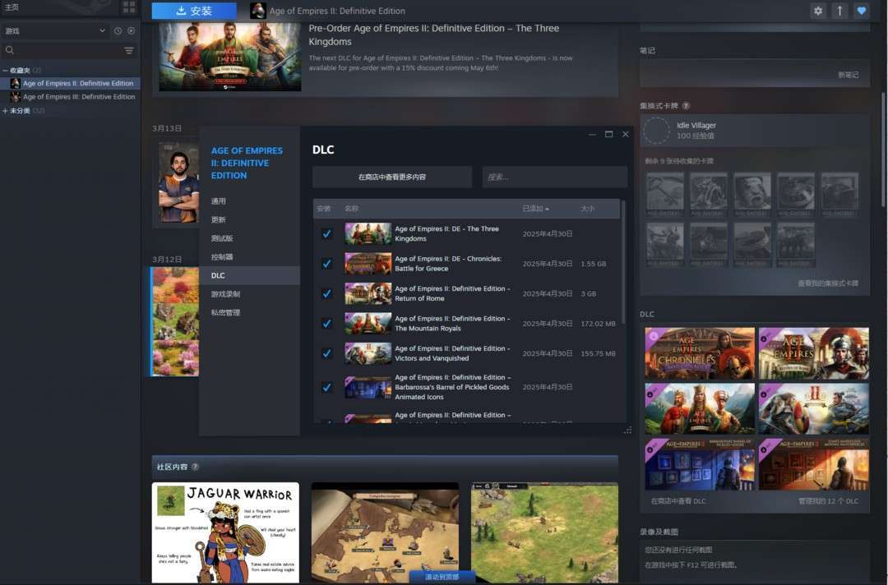Click The Three Kingdoms thumbnail in DLC list
The image size is (888, 585).
(x=368, y=233)
